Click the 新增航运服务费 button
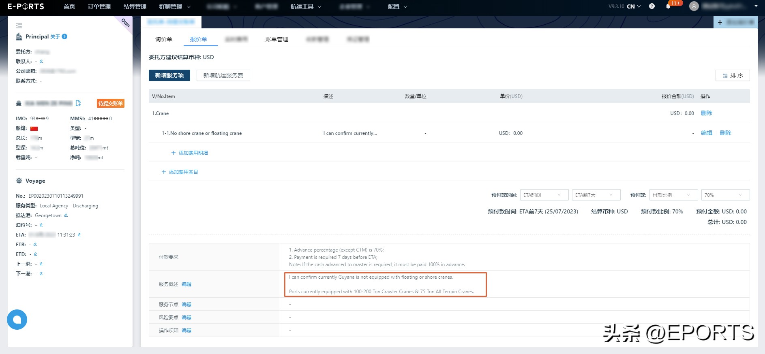 223,75
